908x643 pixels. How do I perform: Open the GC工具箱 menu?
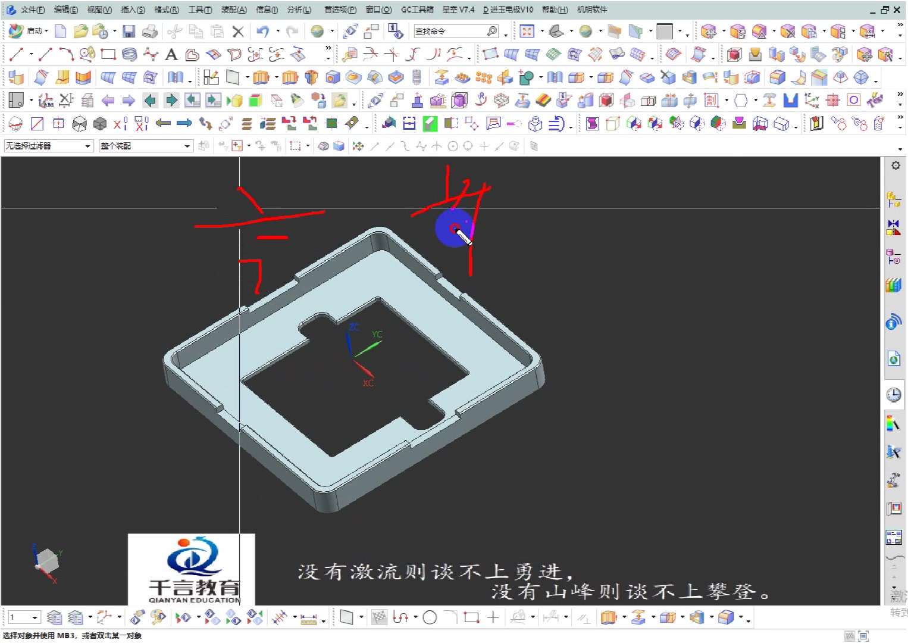click(x=419, y=10)
